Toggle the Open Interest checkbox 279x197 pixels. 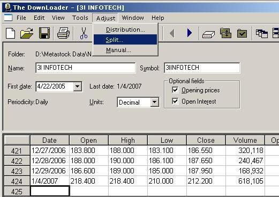[x=175, y=101]
